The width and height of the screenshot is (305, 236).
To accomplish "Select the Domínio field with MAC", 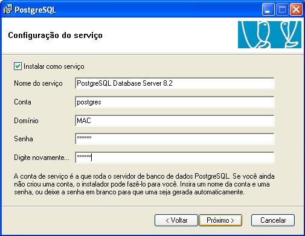I will 175,121.
